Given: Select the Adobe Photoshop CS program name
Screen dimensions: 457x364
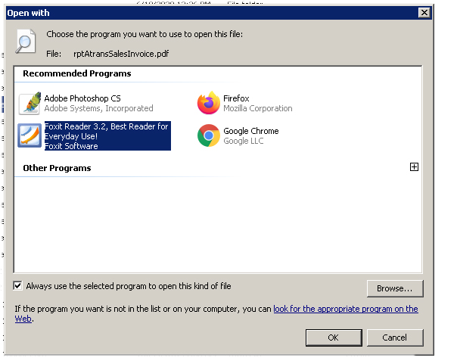Looking at the screenshot, I should click(x=82, y=98).
